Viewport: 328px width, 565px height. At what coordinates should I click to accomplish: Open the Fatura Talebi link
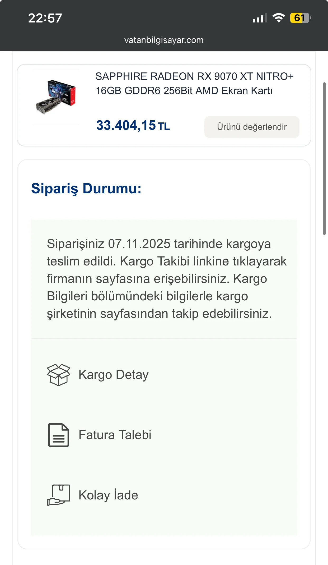coord(115,435)
